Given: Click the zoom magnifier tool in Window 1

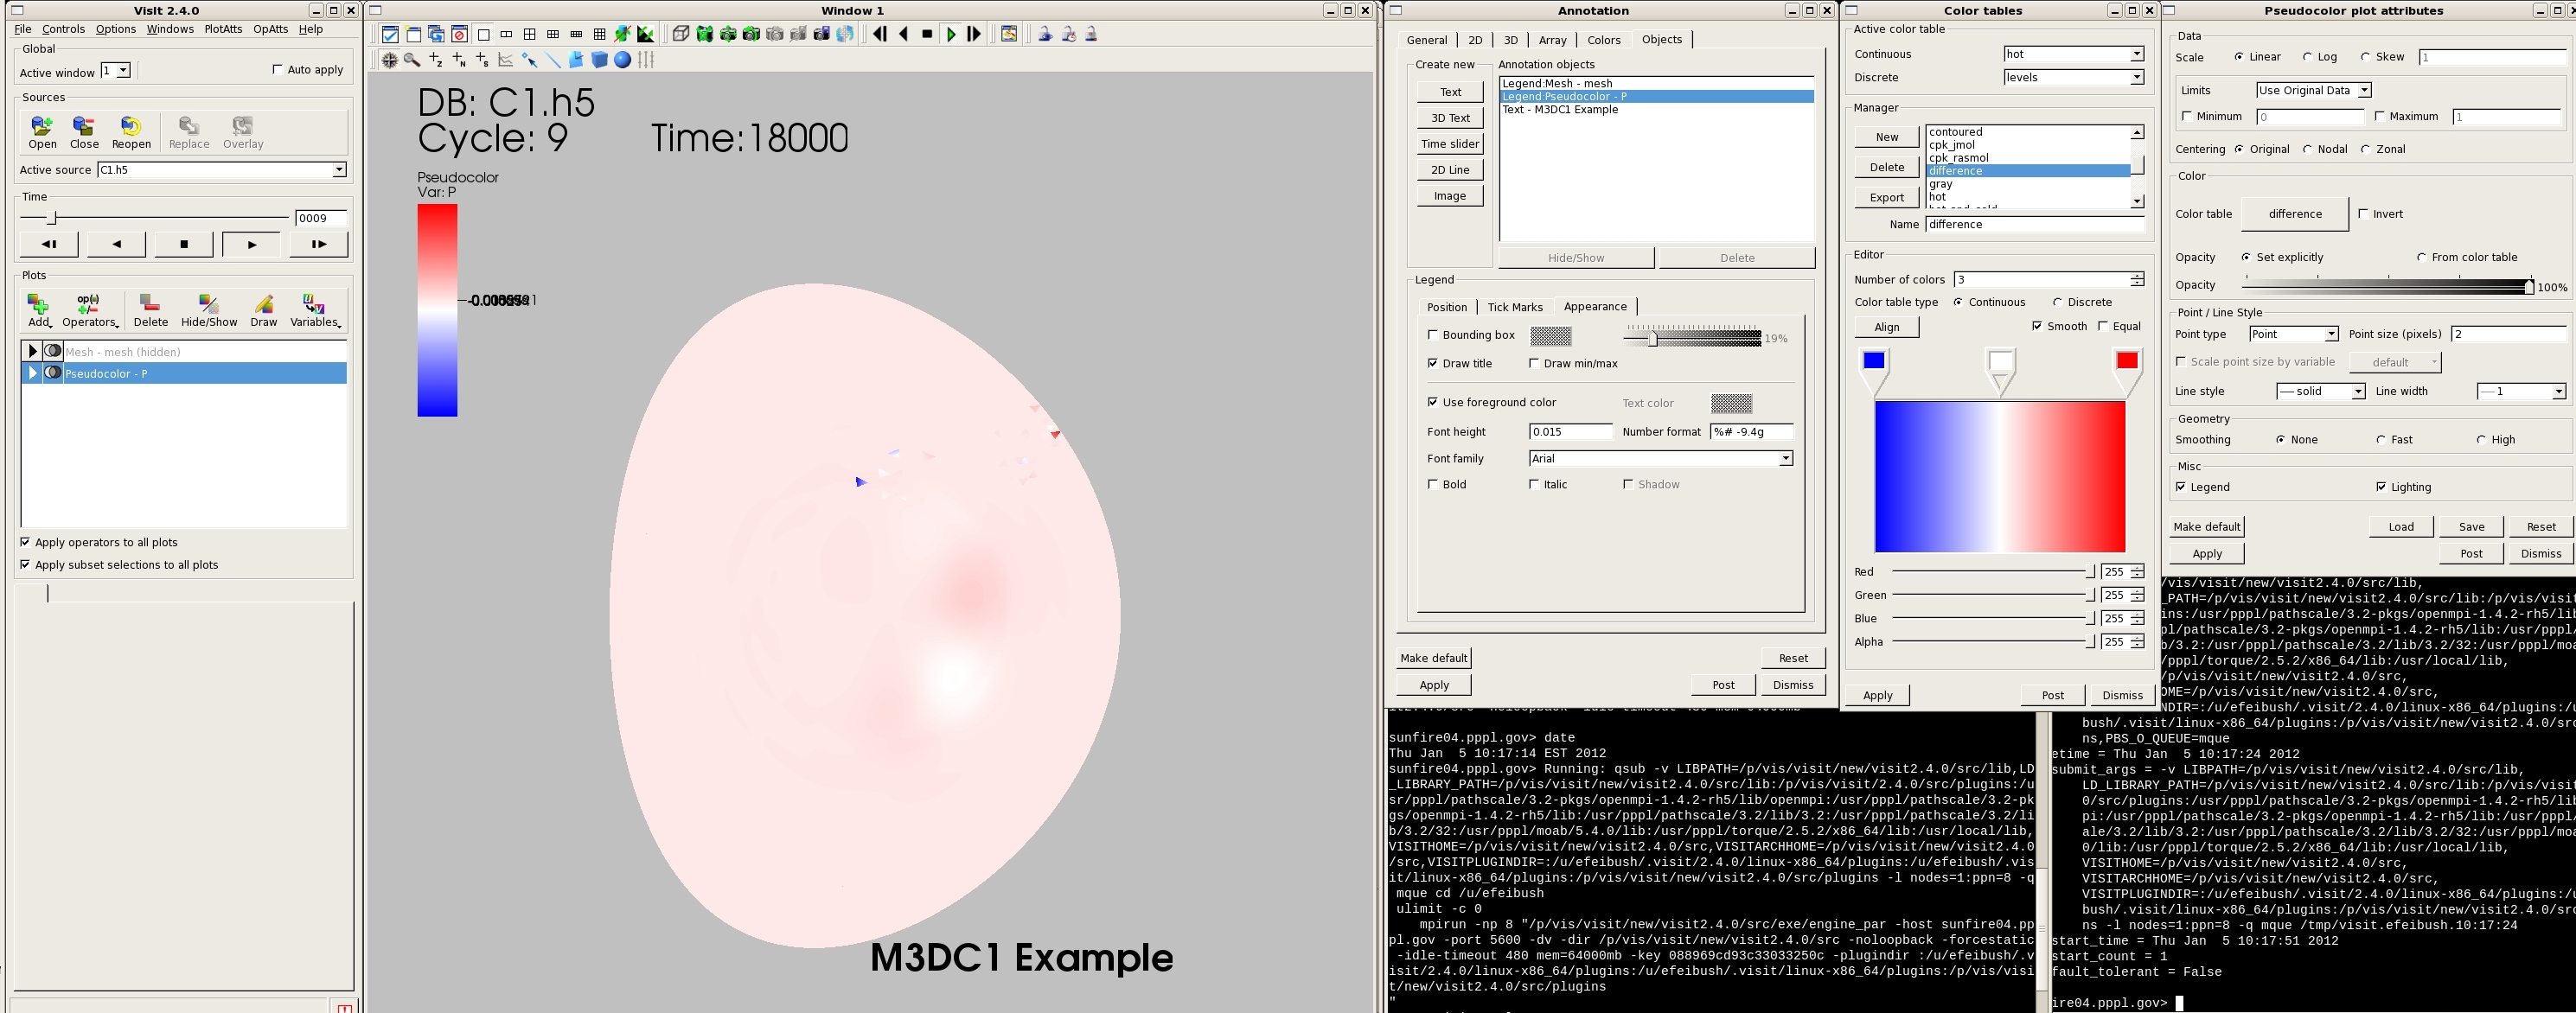Looking at the screenshot, I should (x=412, y=60).
